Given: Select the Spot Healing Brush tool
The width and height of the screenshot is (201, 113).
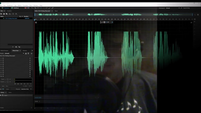Looking at the screenshot, I should 53,8.
